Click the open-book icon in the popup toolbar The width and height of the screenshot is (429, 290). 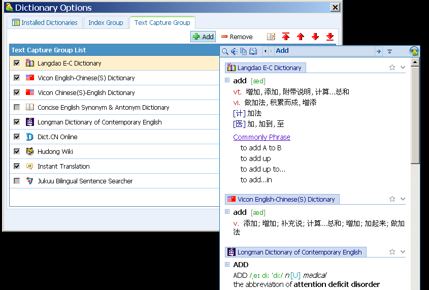253,51
